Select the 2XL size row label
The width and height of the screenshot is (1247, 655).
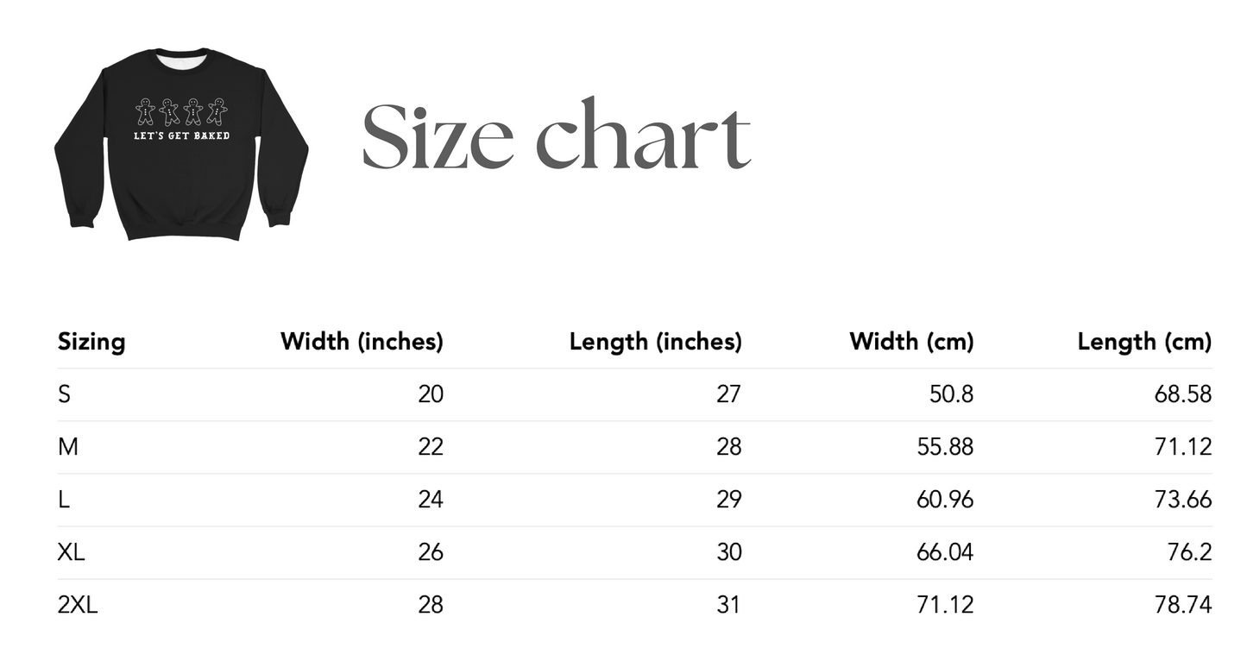[78, 605]
